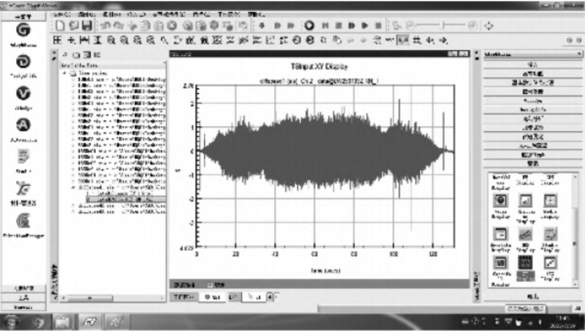585x332 pixels.
Task: Click the Open file icon beside New
Action: pyautogui.click(x=74, y=25)
